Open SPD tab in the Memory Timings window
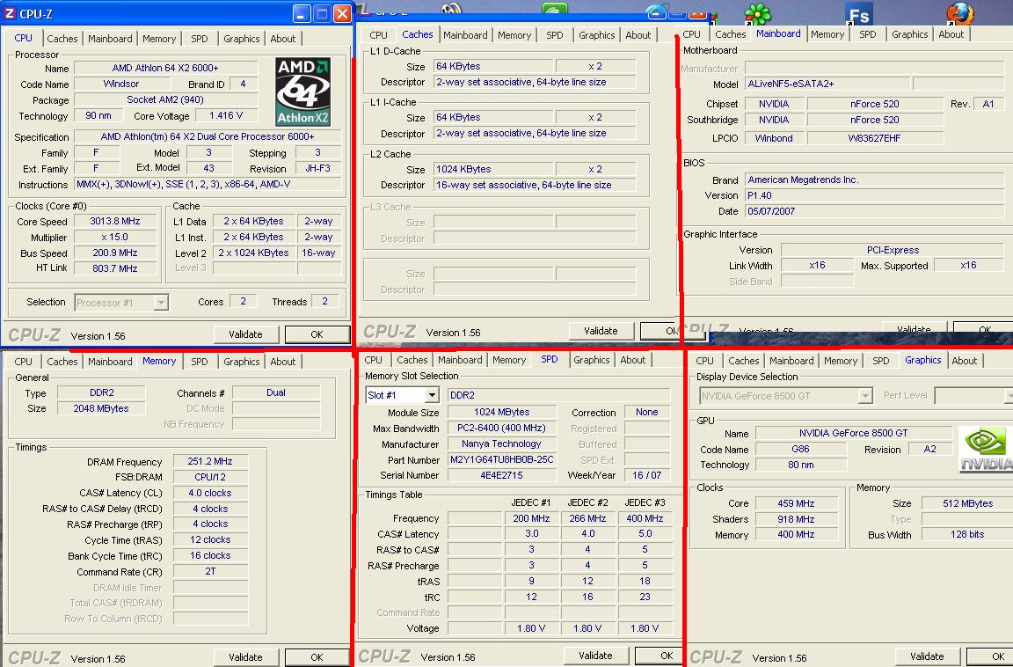The width and height of the screenshot is (1013, 667). pos(200,362)
